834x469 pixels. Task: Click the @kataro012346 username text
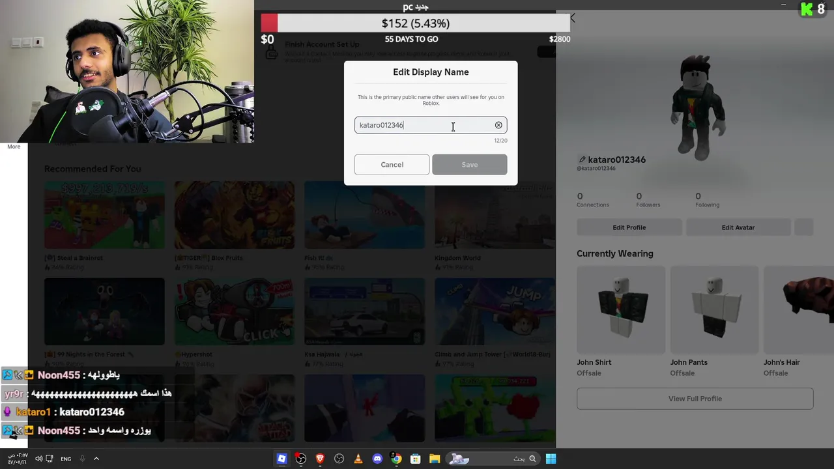click(x=596, y=169)
